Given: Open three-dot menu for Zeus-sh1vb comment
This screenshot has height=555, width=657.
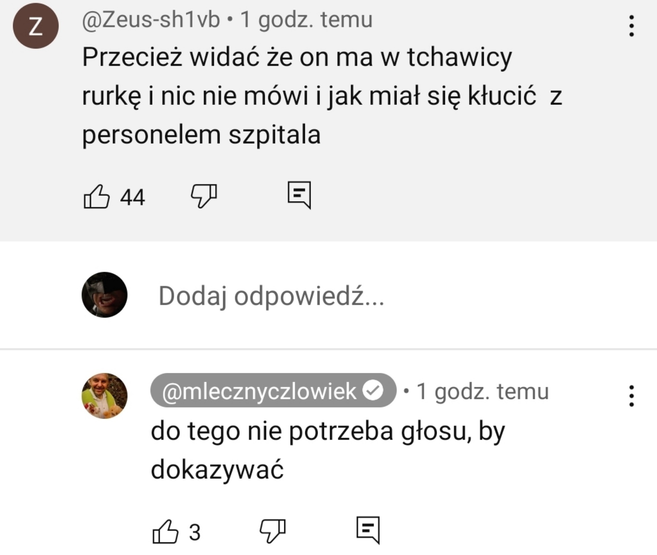Looking at the screenshot, I should pyautogui.click(x=631, y=26).
